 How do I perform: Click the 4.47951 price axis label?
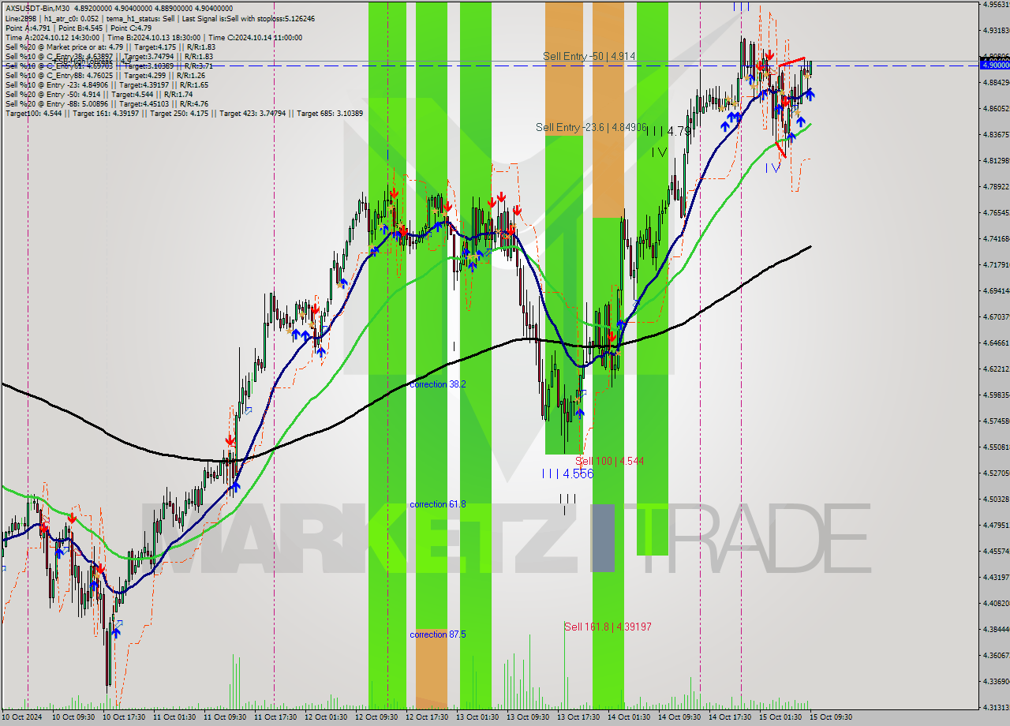[x=996, y=525]
